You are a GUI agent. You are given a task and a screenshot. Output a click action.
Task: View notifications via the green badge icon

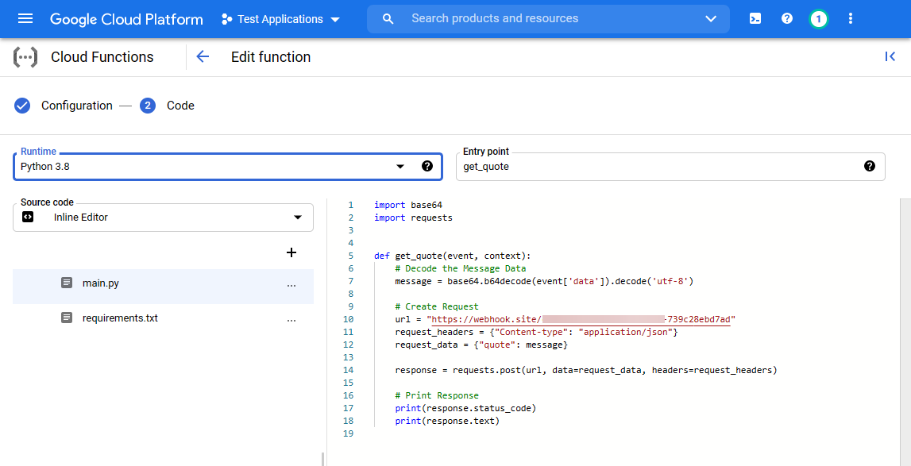point(819,17)
